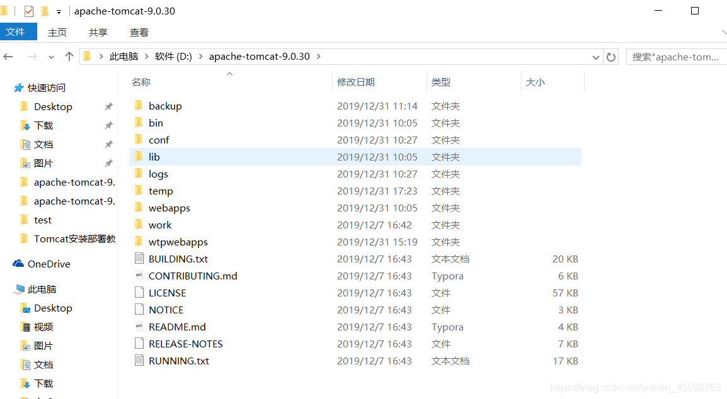Select the RUNNING.txt file name
The height and width of the screenshot is (399, 727).
point(179,361)
